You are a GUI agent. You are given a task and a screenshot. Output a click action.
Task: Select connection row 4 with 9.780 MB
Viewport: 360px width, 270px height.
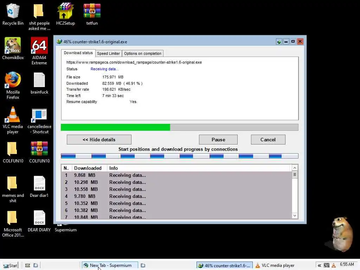[176, 196]
